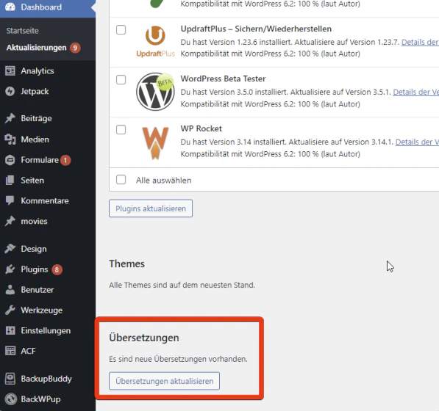Click the movies pin icon
Screen dimensions: 439x411
pyautogui.click(x=10, y=221)
